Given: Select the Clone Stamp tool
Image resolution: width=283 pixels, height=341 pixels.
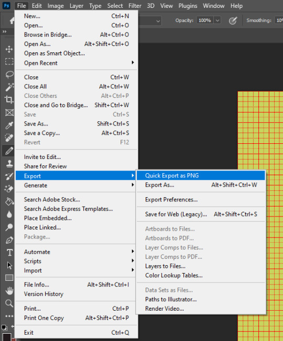Looking at the screenshot, I should pos(9,164).
